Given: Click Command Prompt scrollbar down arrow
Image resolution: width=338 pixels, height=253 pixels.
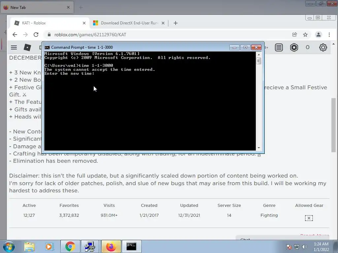Looking at the screenshot, I should point(259,148).
